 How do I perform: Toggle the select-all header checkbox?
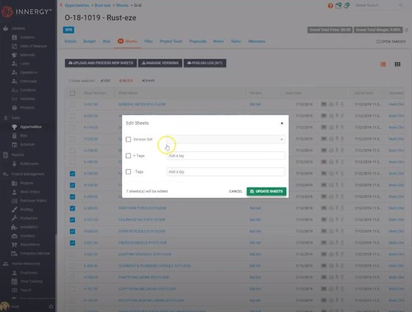point(73,93)
